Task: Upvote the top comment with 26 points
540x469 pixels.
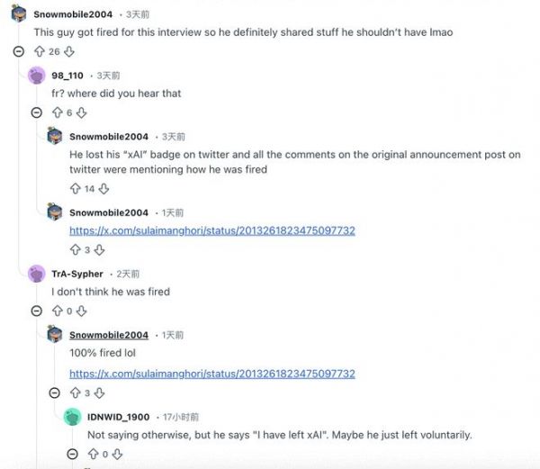Action: click(39, 52)
